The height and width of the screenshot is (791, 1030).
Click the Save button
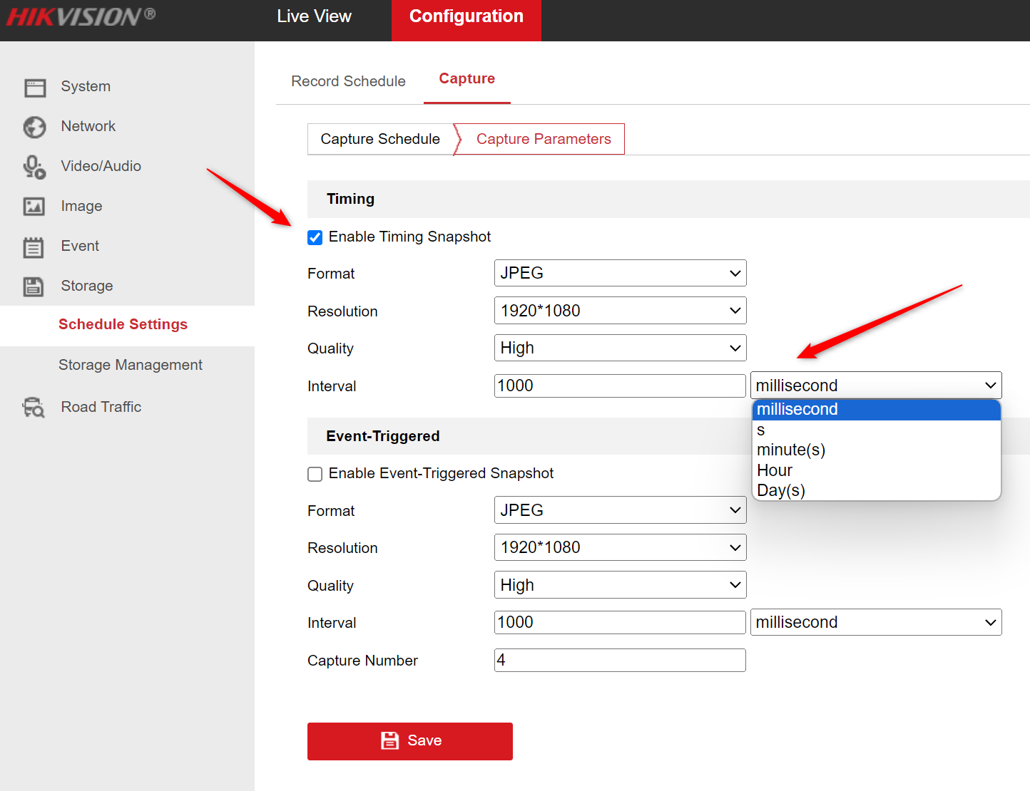point(409,741)
